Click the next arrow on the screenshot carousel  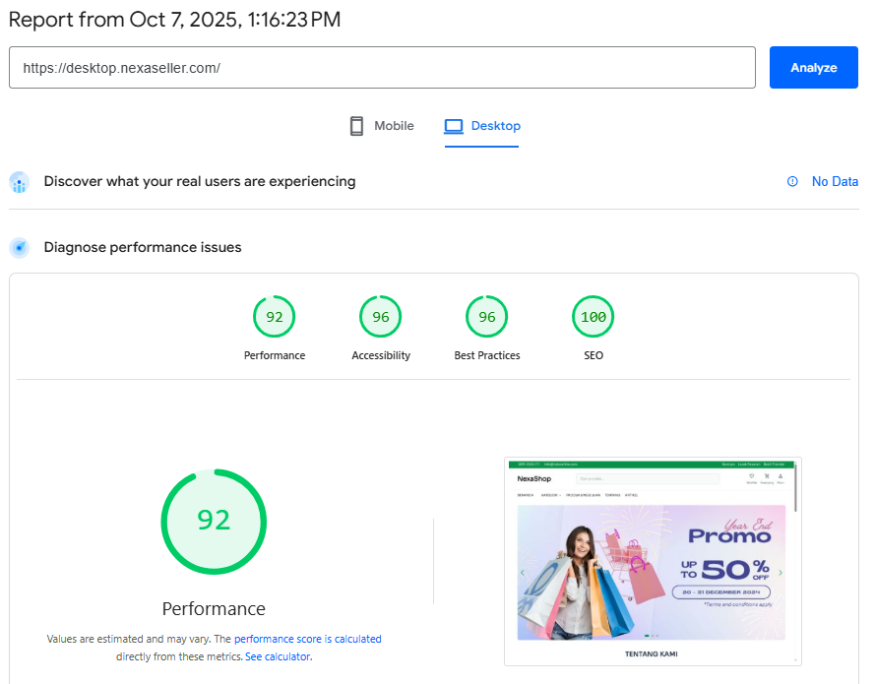click(x=780, y=571)
